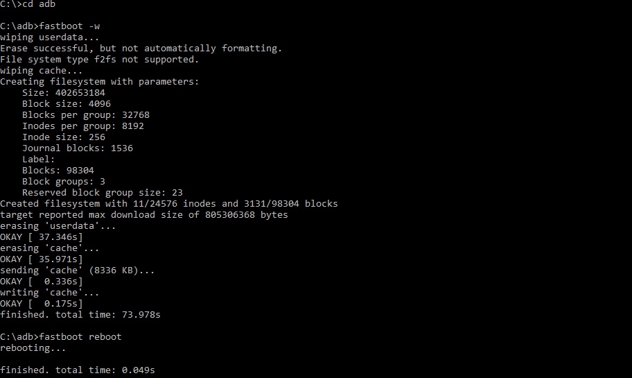Image resolution: width=632 pixels, height=378 pixels.
Task: Click the 'sending cache (8336 KB)' line
Action: 78,270
